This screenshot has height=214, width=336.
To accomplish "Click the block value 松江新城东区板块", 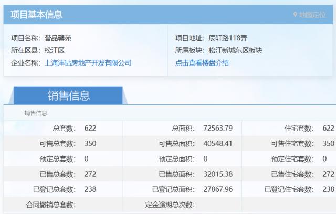I will (235, 50).
